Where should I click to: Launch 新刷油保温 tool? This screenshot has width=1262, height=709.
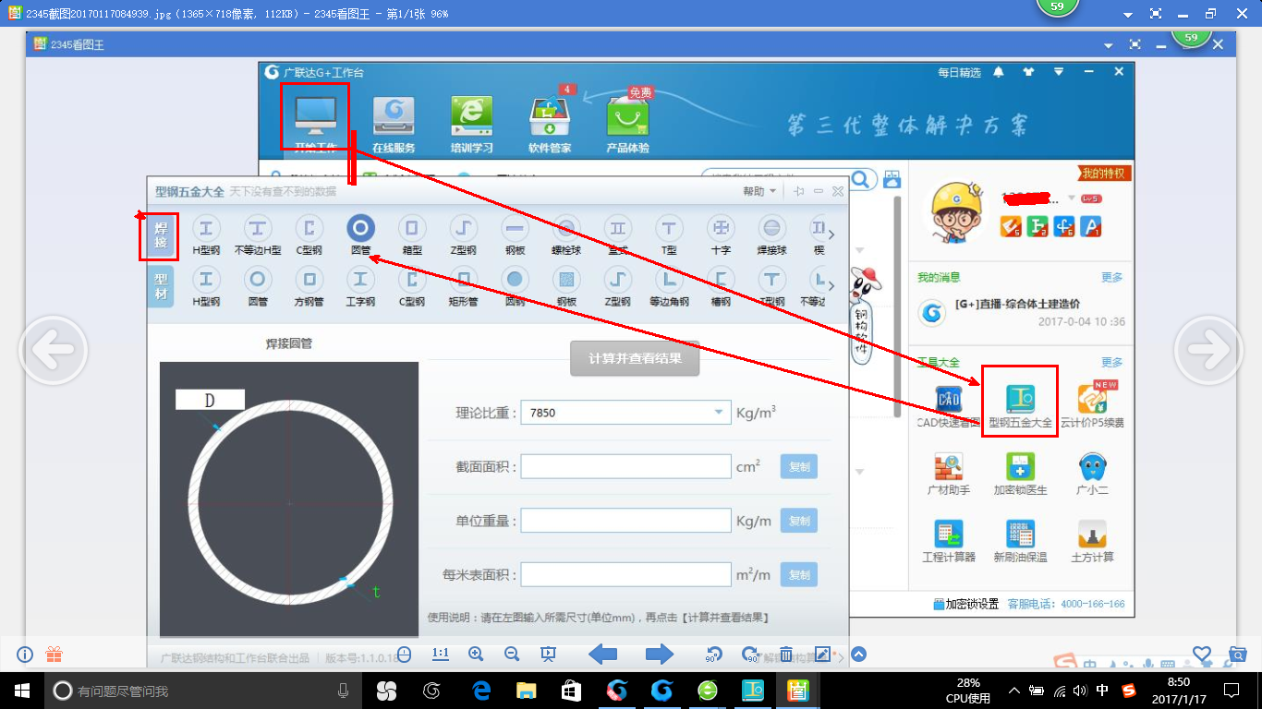click(1020, 542)
